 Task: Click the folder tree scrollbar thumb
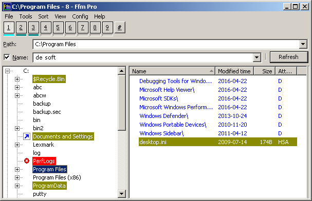click(x=122, y=103)
